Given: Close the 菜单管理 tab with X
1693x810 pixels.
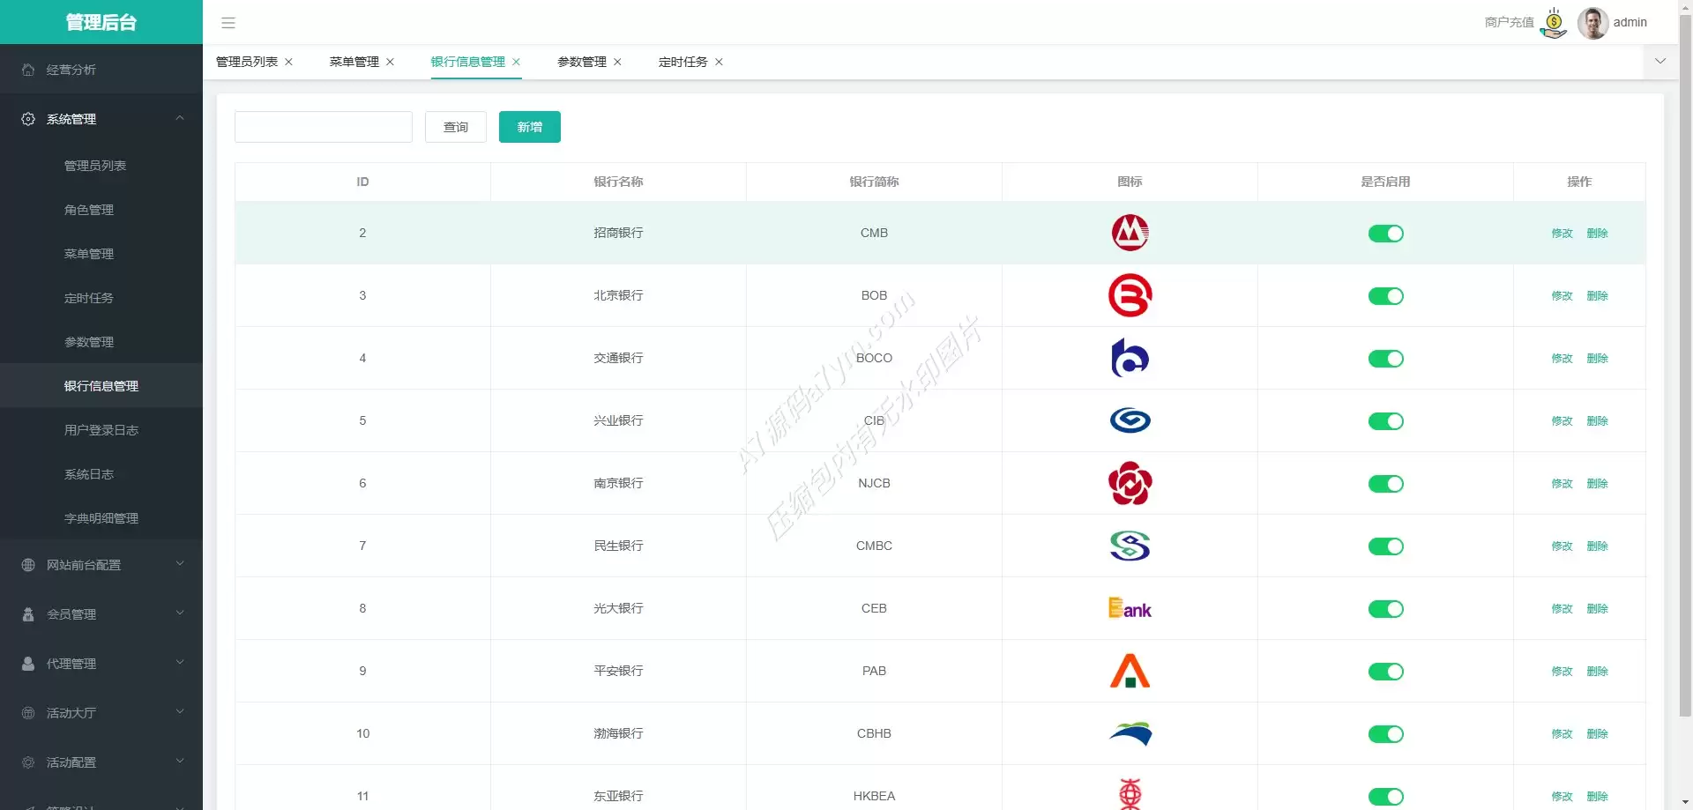Looking at the screenshot, I should pyautogui.click(x=390, y=62).
